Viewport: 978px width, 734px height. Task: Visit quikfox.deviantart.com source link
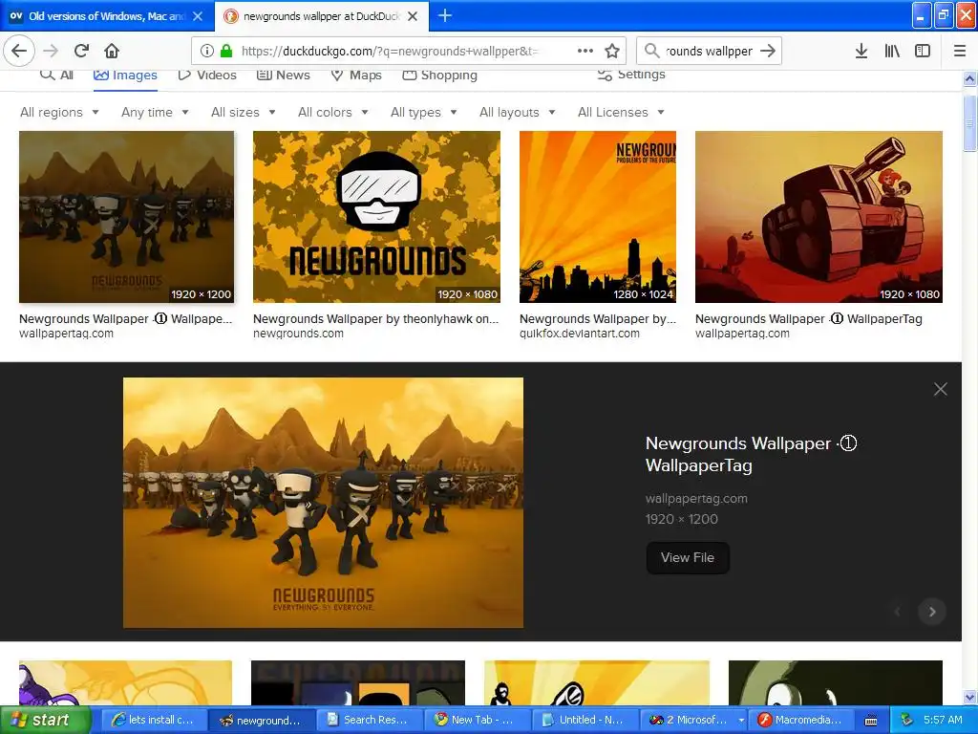[580, 334]
